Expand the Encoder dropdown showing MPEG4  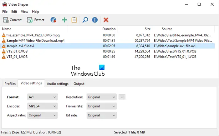pyautogui.click(x=43, y=106)
